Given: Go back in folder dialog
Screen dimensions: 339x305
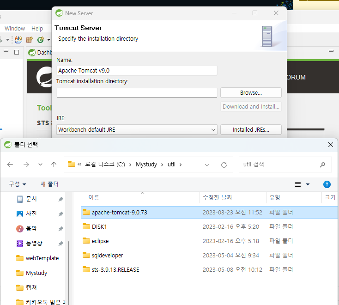Looking at the screenshot, I should click(x=10, y=165).
